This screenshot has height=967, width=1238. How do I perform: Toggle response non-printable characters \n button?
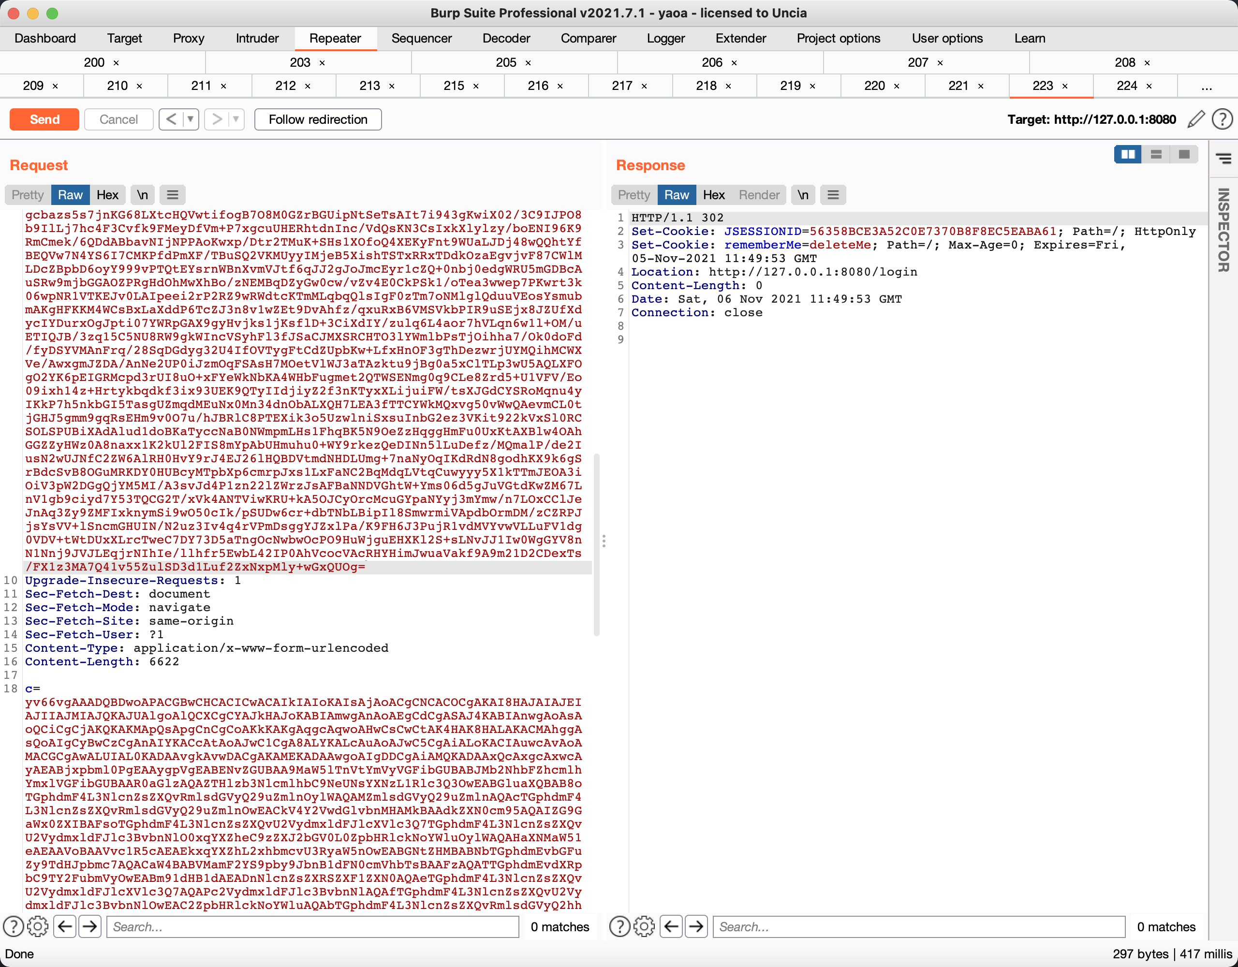tap(803, 195)
